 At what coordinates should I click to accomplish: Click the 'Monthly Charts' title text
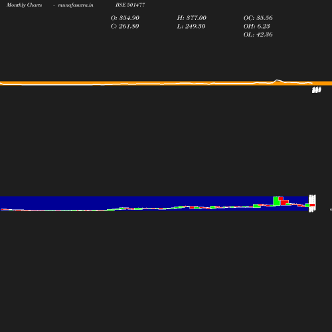click(x=25, y=5)
